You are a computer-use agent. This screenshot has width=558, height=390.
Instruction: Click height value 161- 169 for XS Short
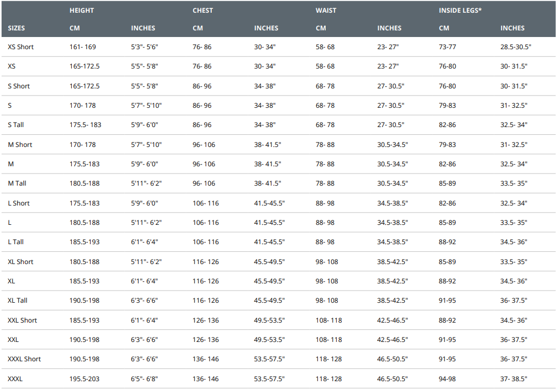coord(82,47)
